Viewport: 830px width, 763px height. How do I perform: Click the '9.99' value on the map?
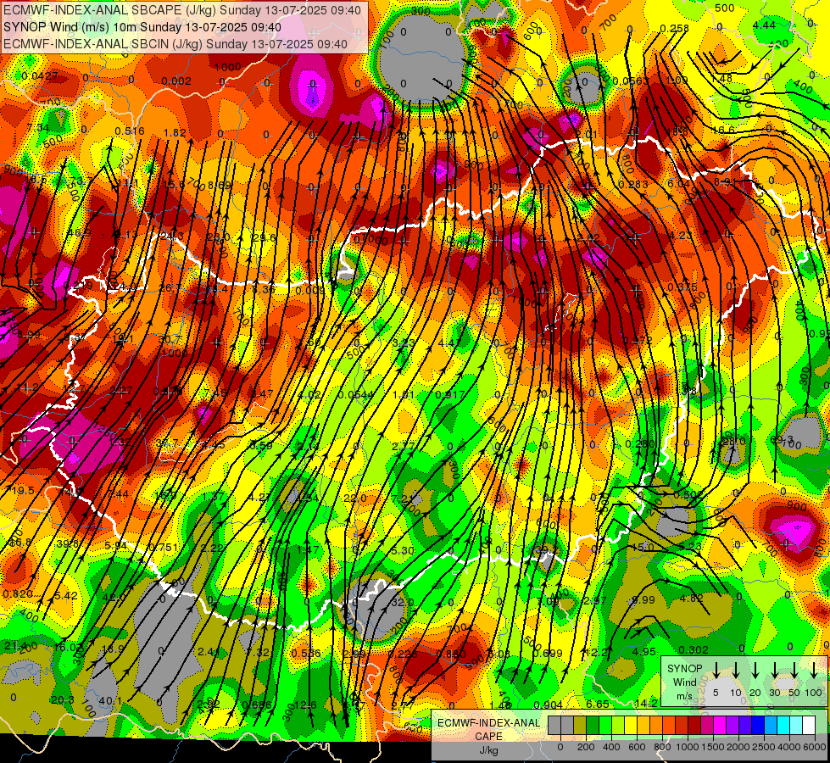coord(643,600)
